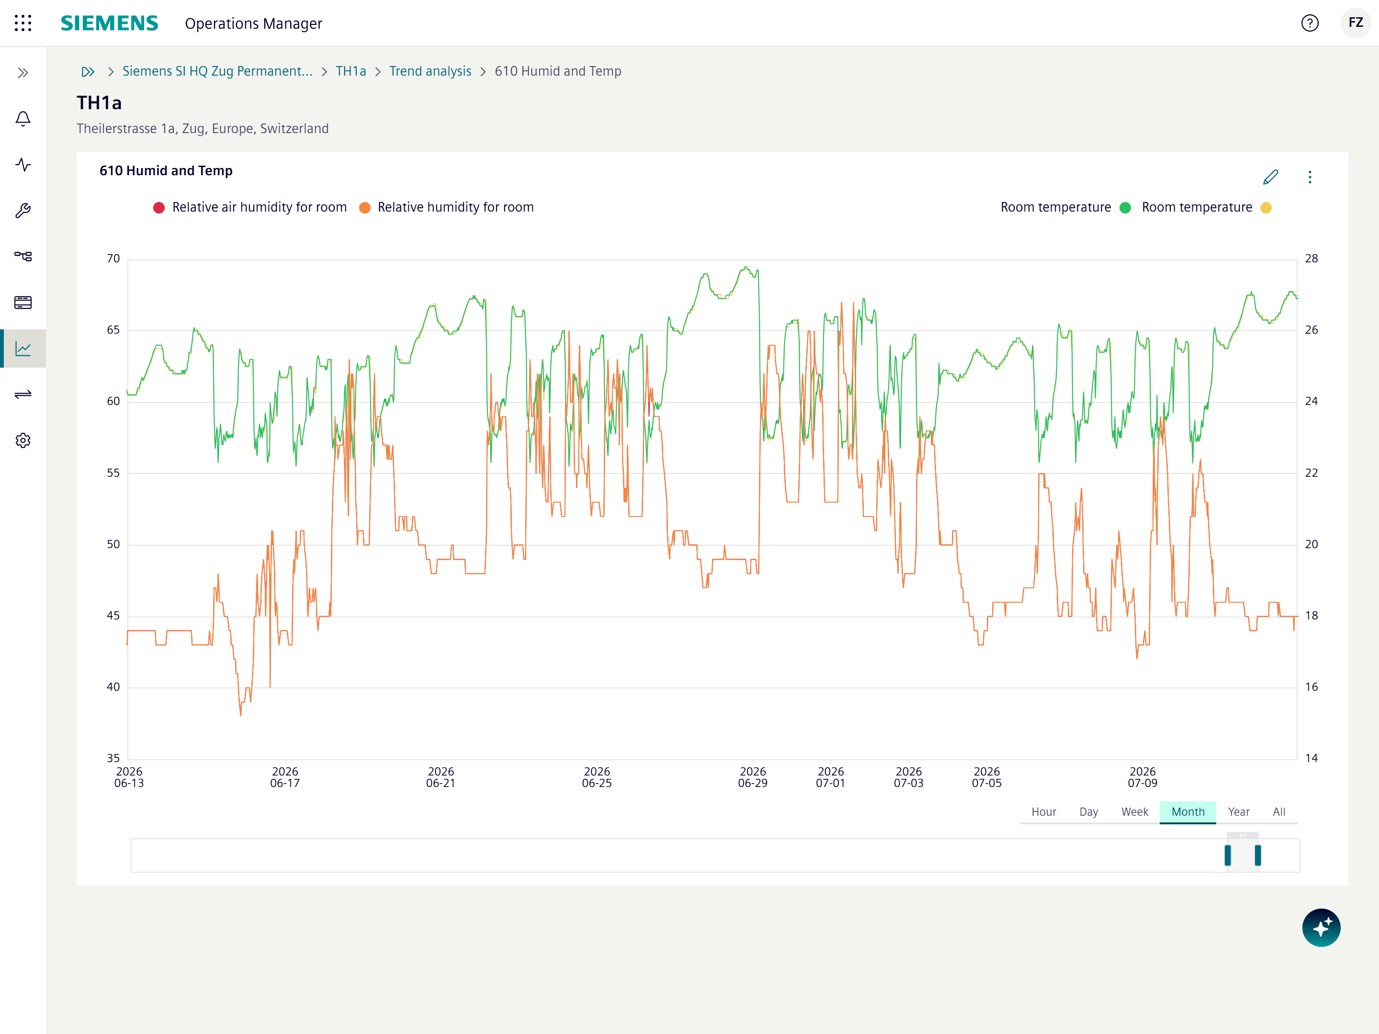Switch time range to Year
The width and height of the screenshot is (1379, 1034).
[1238, 811]
